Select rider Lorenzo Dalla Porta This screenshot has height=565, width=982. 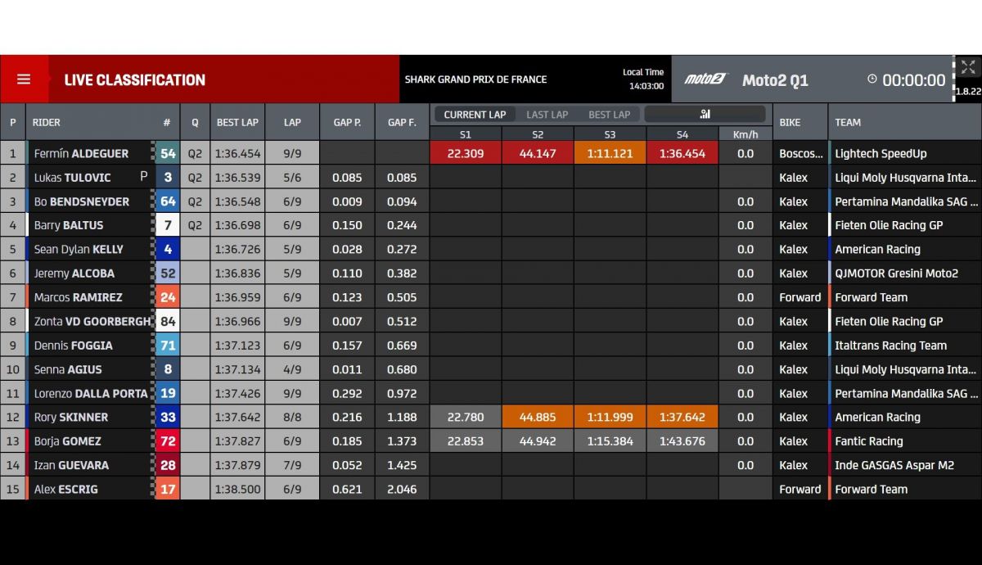pos(90,393)
